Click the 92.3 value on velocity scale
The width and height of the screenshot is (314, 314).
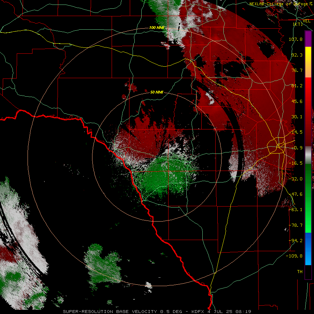coord(297,55)
